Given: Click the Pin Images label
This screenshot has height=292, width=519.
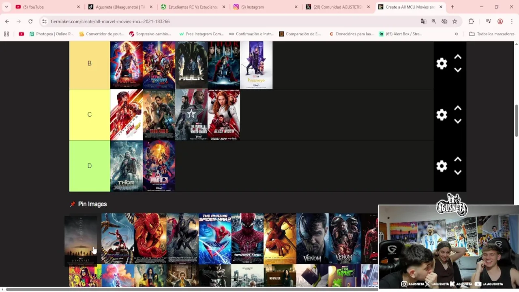Looking at the screenshot, I should [x=92, y=204].
